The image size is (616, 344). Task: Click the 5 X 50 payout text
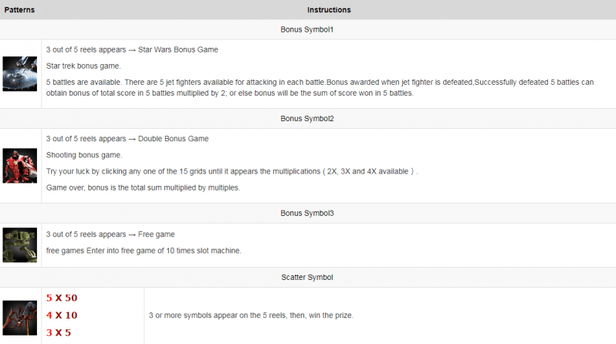(x=62, y=298)
